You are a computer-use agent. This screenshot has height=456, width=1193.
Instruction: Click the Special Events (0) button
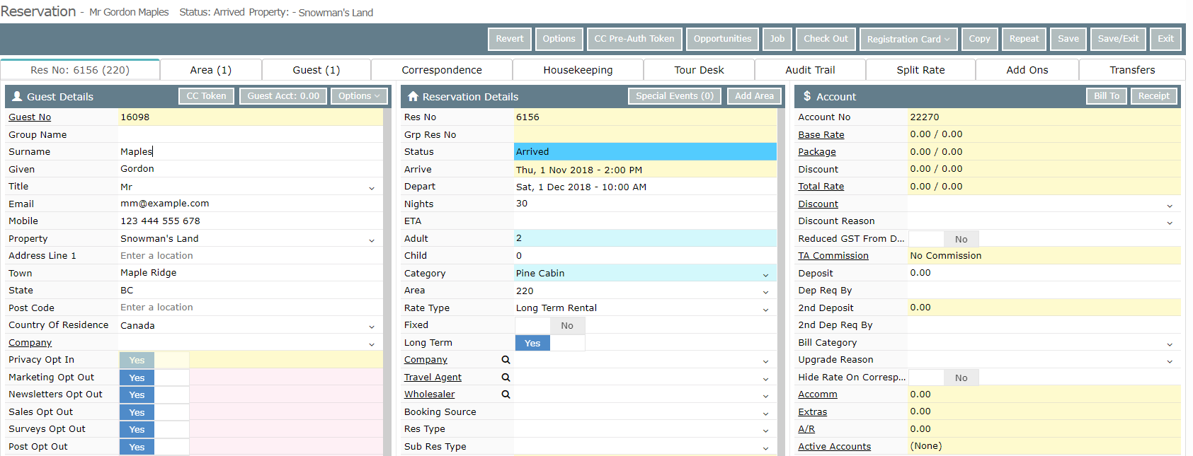tap(675, 96)
